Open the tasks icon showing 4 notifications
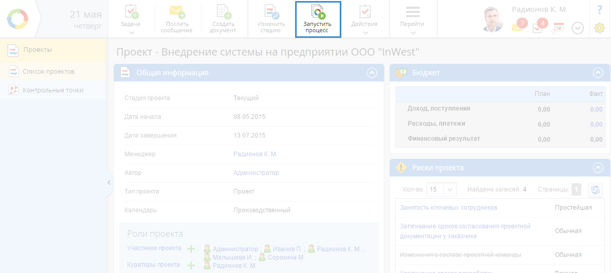Screen dimensions: 611x273 [538, 28]
